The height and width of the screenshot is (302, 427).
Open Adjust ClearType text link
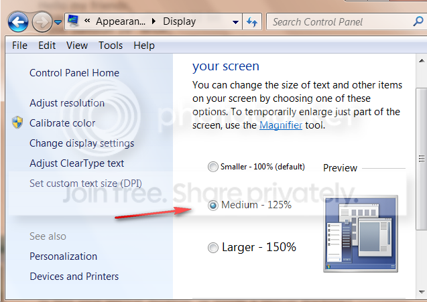77,163
